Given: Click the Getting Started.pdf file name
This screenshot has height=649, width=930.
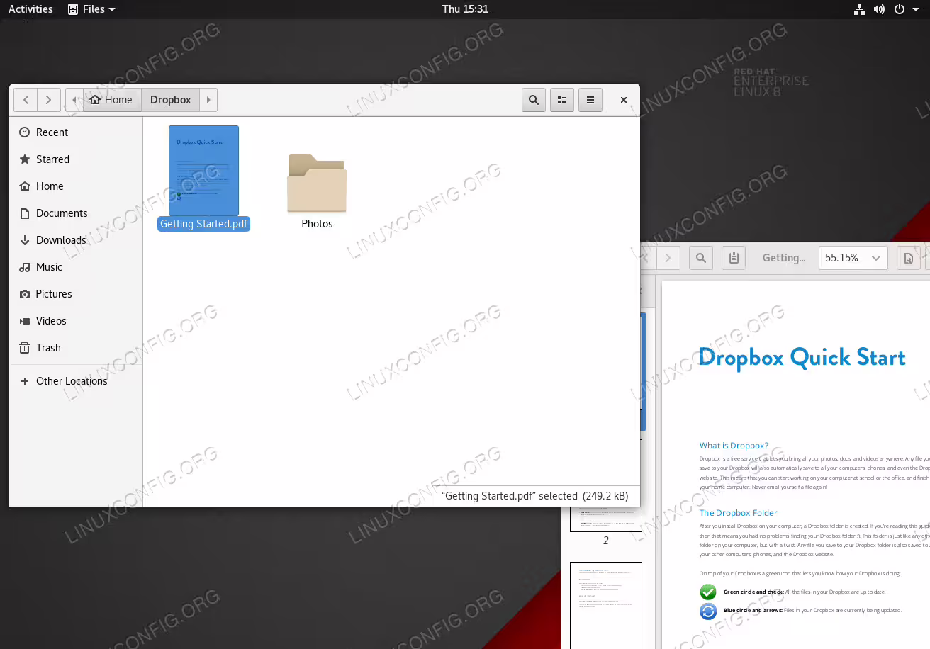Looking at the screenshot, I should tap(204, 224).
